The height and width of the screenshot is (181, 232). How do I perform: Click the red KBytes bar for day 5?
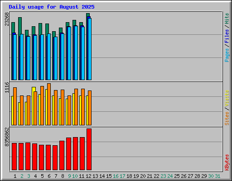[41, 157]
